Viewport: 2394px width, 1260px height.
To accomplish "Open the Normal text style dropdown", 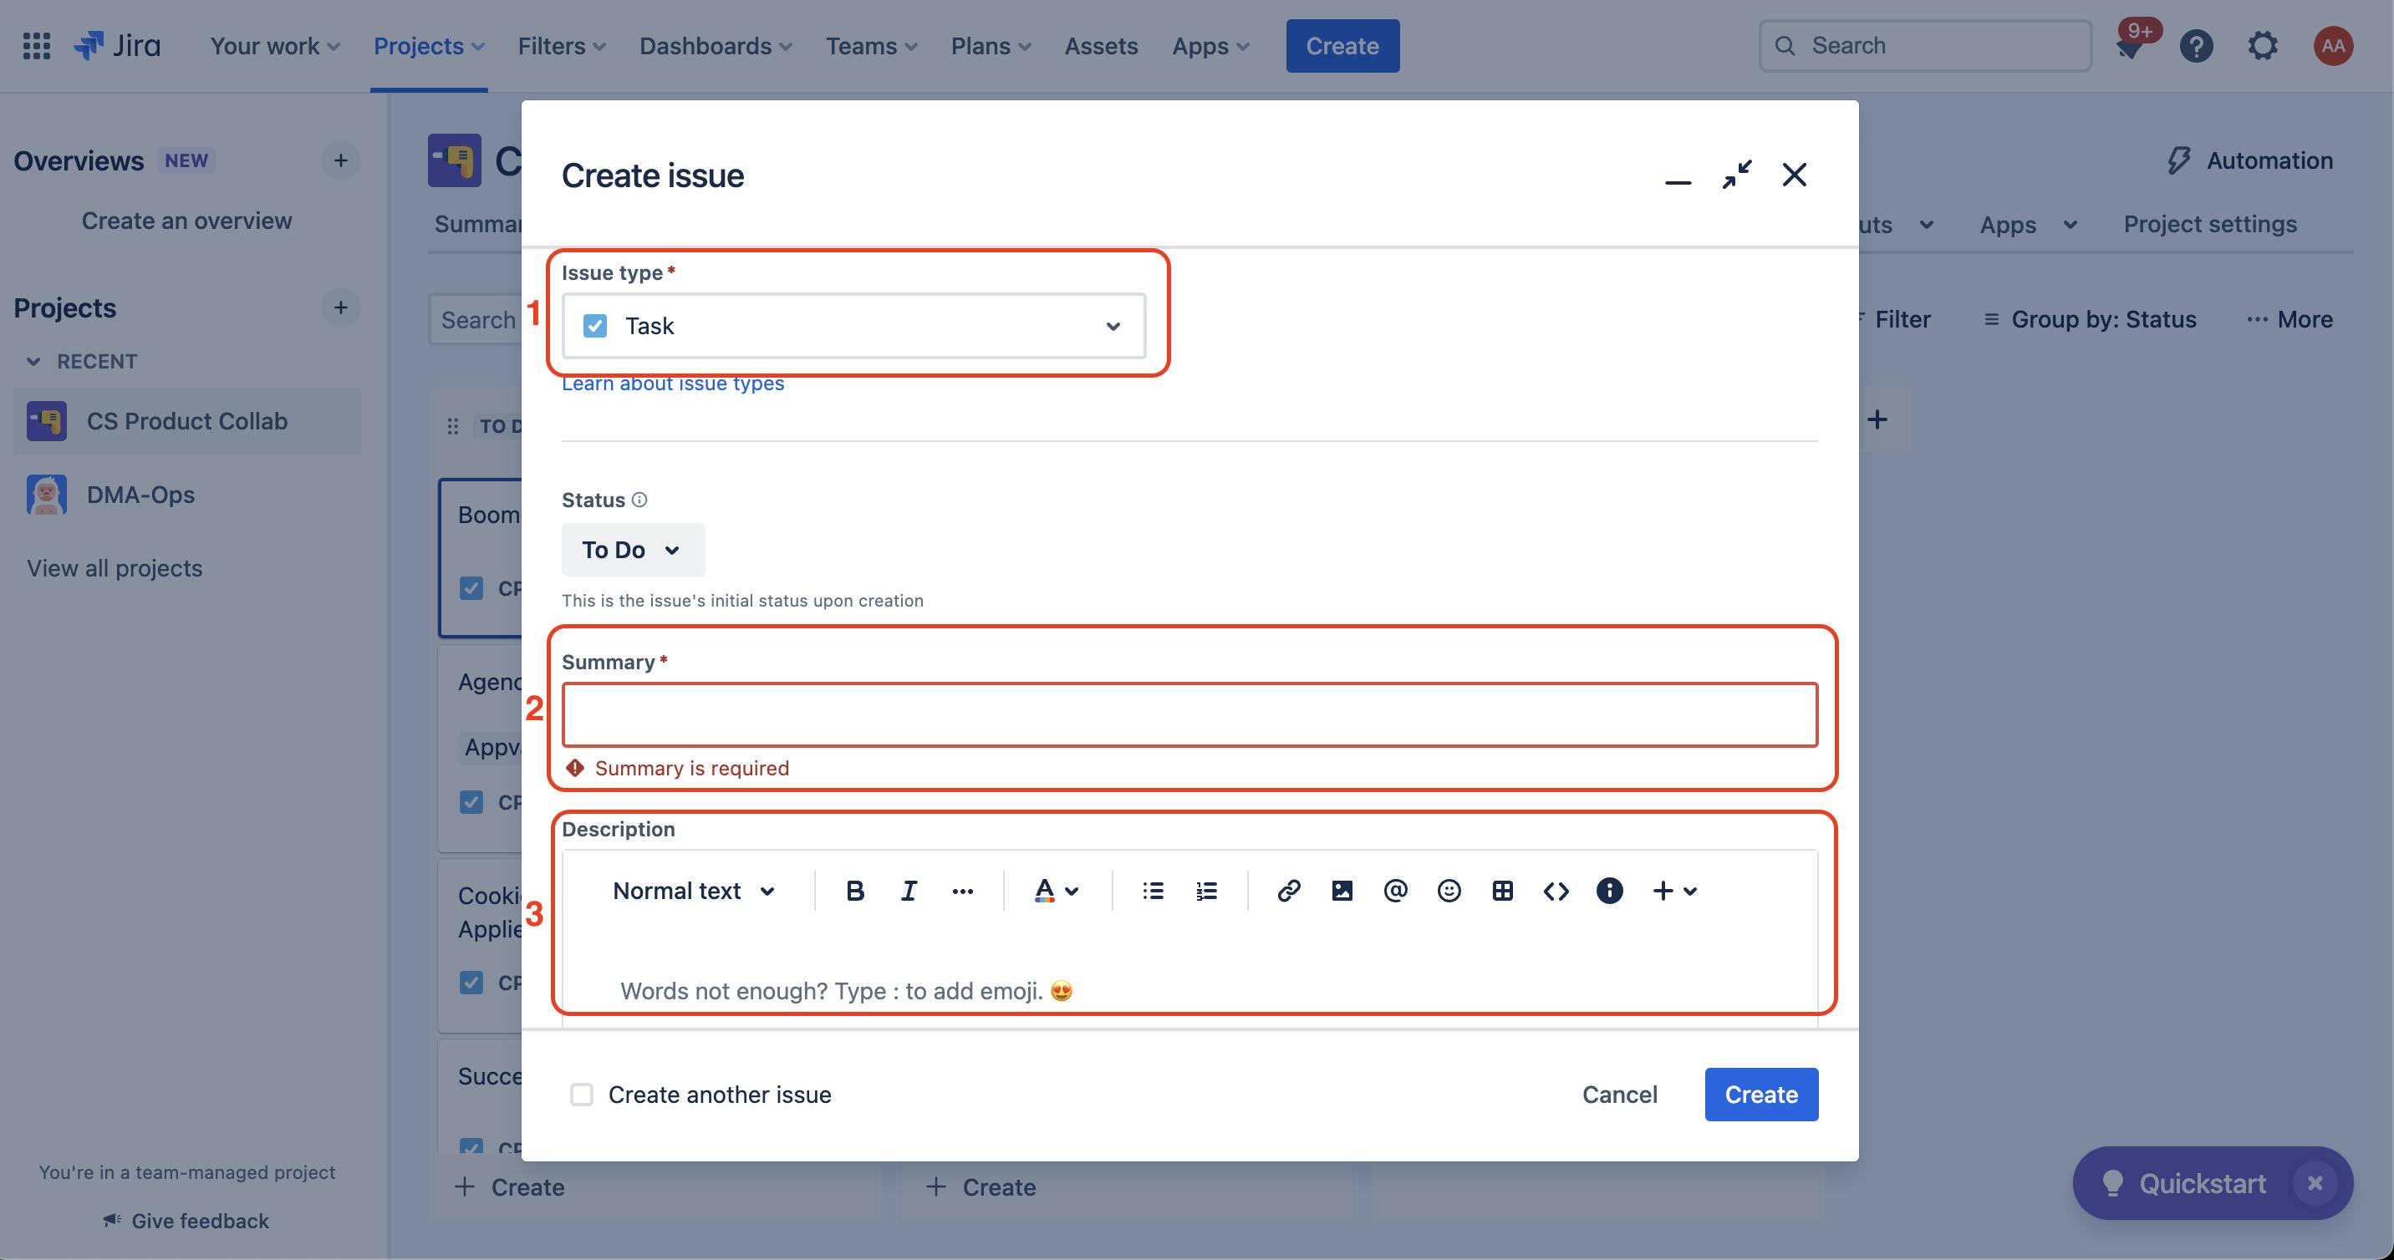I will pos(693,890).
